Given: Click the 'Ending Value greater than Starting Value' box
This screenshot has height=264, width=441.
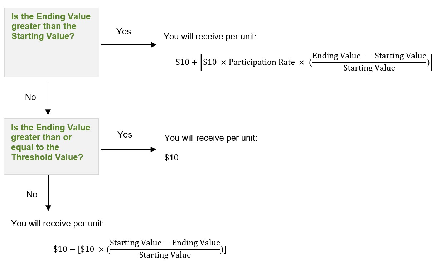Looking at the screenshot, I should 52,43.
